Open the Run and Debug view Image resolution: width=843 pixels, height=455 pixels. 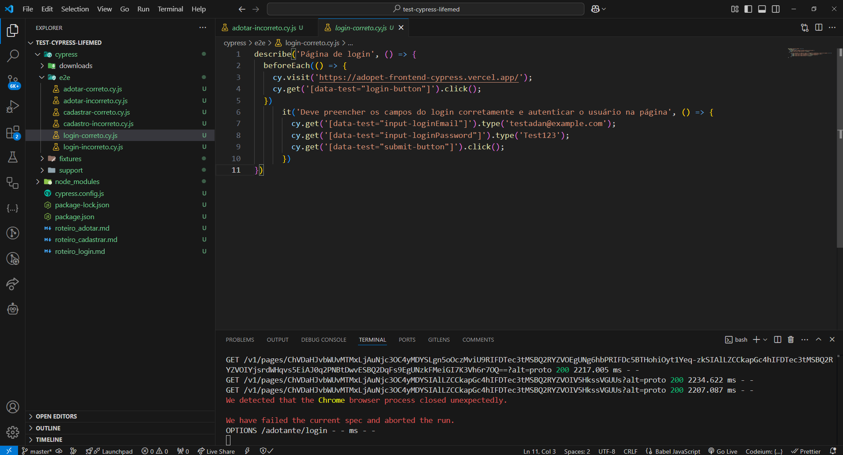pos(13,107)
